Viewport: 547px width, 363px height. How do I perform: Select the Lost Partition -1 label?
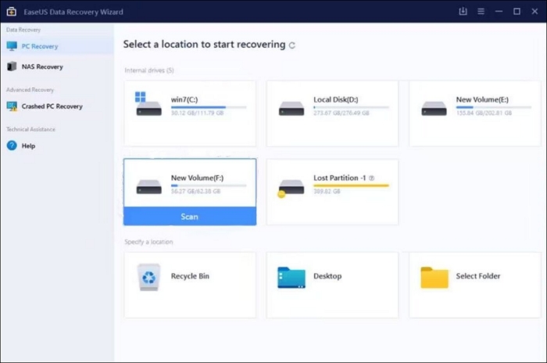[x=339, y=178]
